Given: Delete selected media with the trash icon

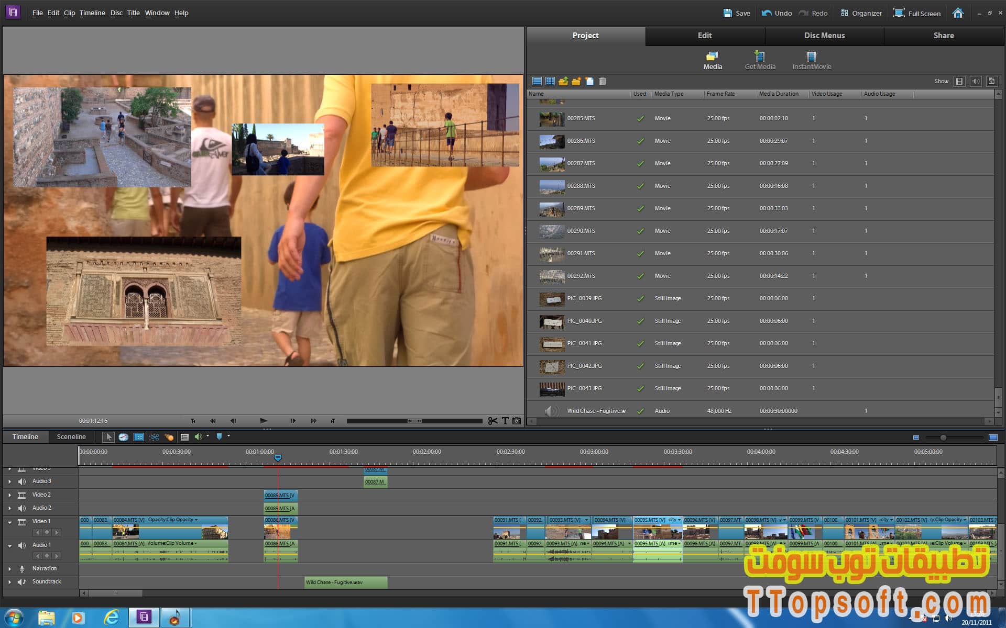Looking at the screenshot, I should click(x=603, y=81).
